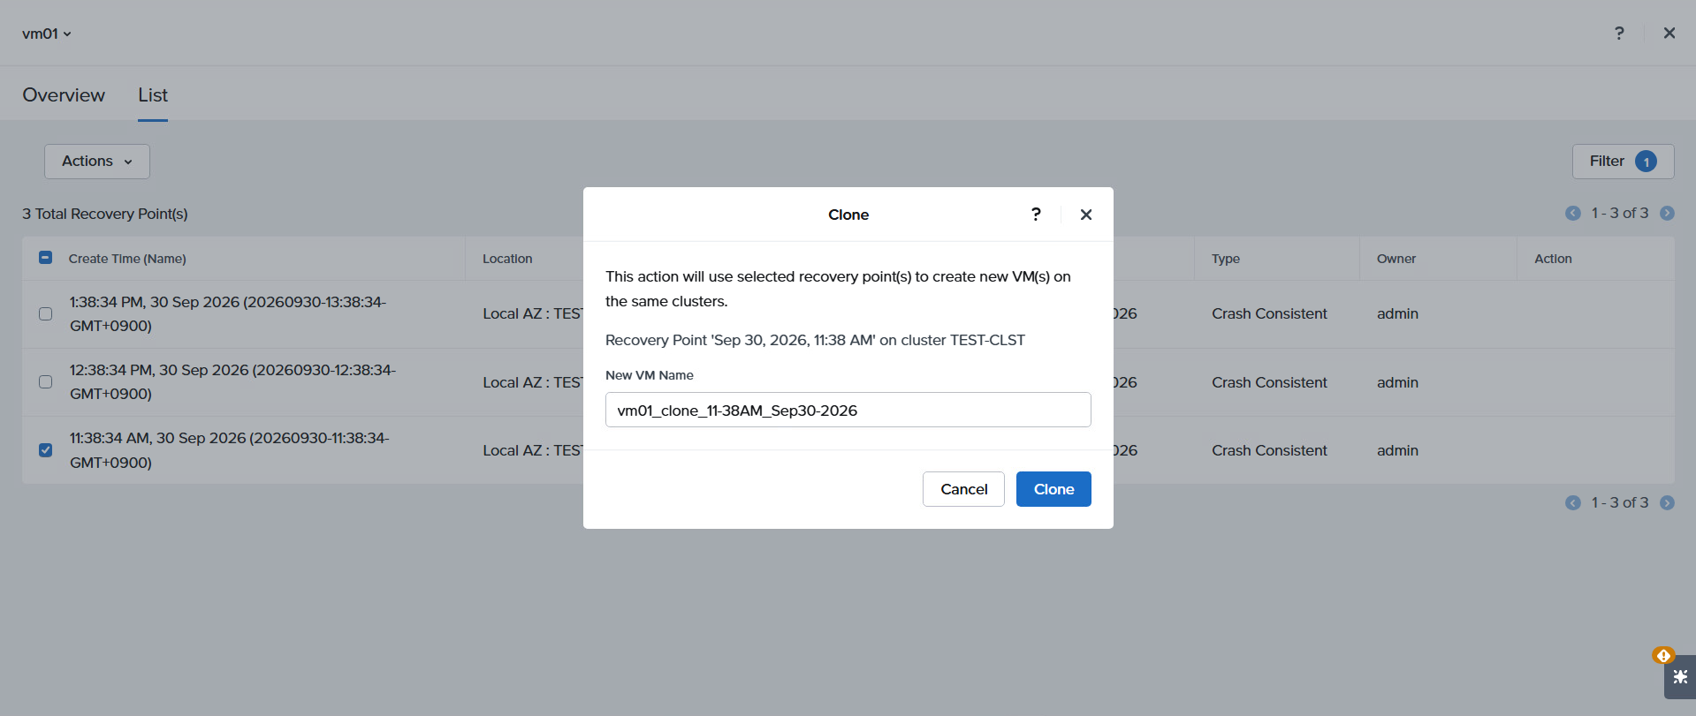This screenshot has width=1696, height=716.
Task: Select the 1:38:34 PM recovery point checkbox
Action: (x=46, y=313)
